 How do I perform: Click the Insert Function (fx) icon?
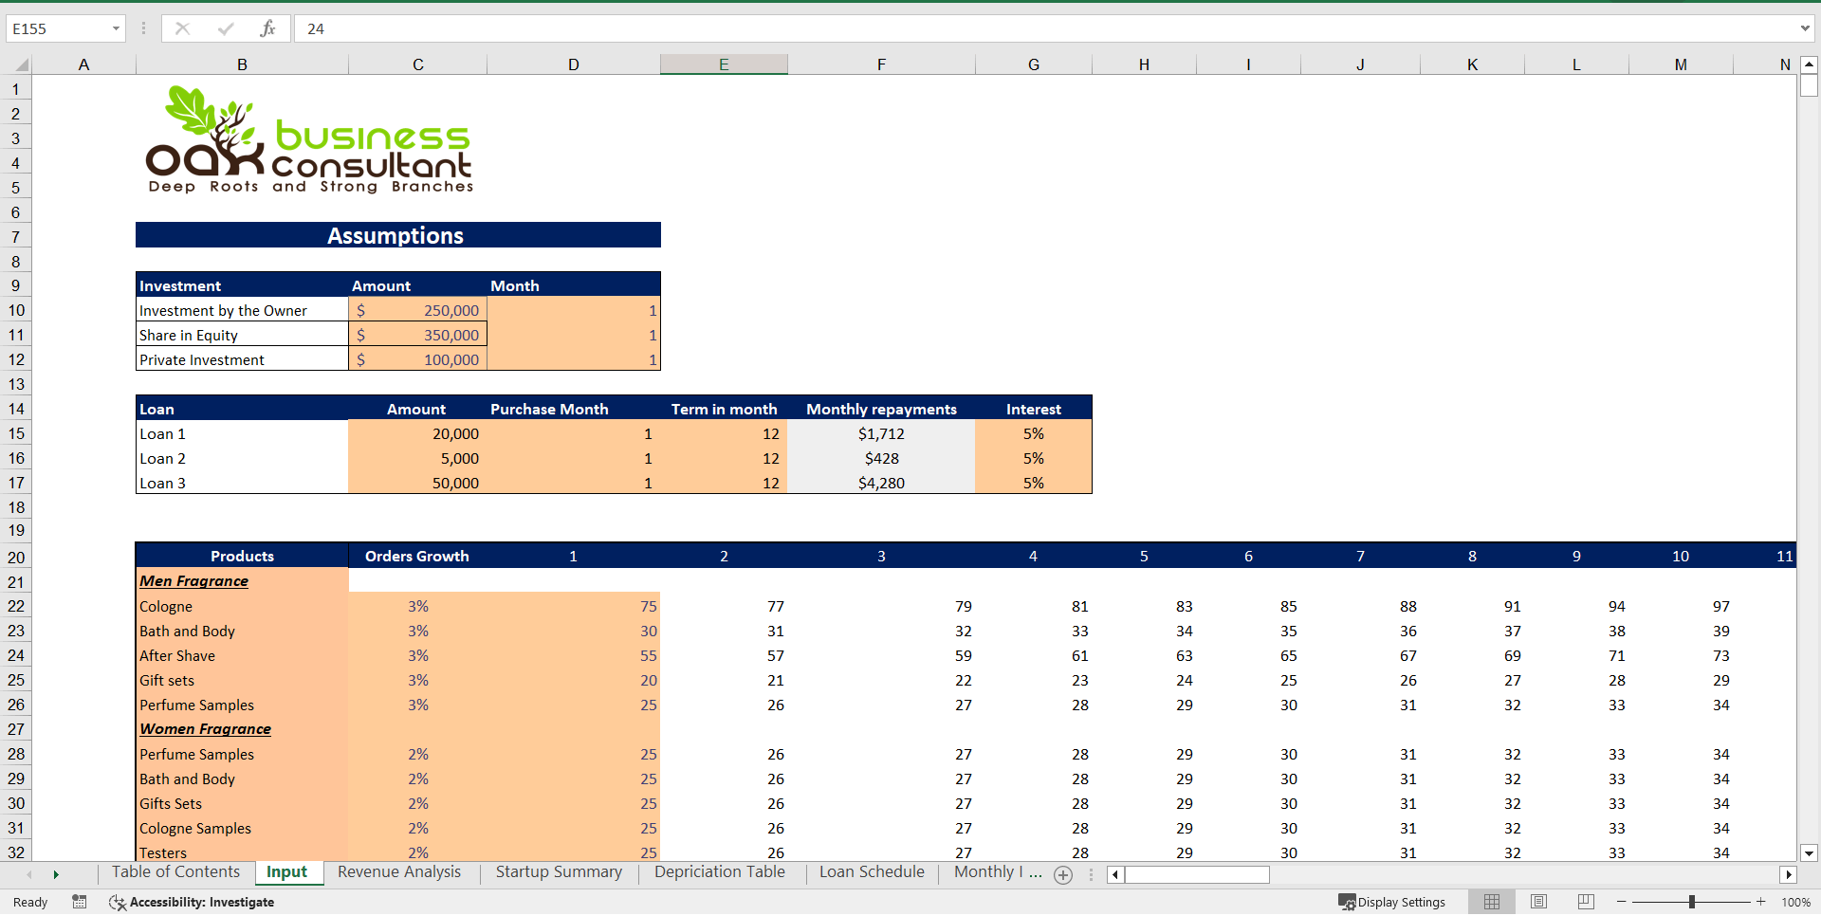268,28
